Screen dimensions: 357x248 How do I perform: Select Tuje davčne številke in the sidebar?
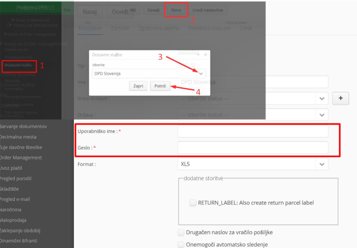click(21, 147)
